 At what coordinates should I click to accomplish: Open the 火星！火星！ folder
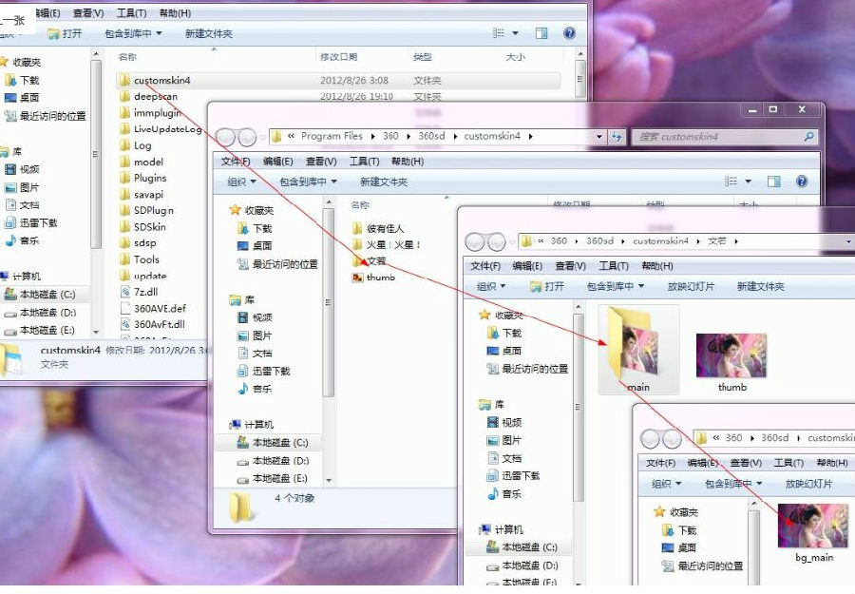coord(386,244)
